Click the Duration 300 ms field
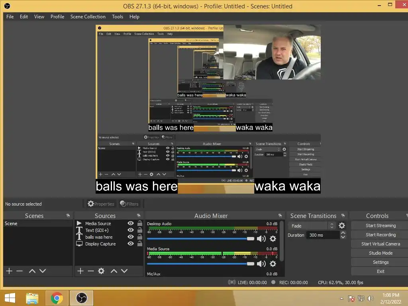 pyautogui.click(x=323, y=235)
